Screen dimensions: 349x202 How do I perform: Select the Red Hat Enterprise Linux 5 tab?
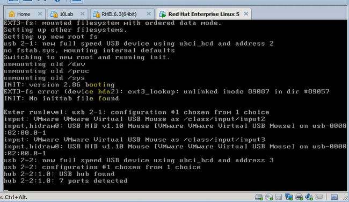204,14
